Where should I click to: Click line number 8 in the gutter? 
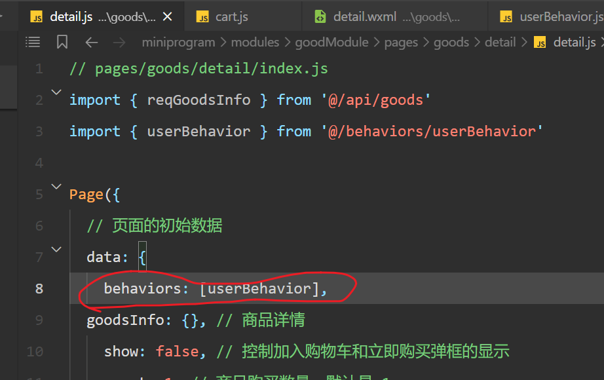pos(39,288)
